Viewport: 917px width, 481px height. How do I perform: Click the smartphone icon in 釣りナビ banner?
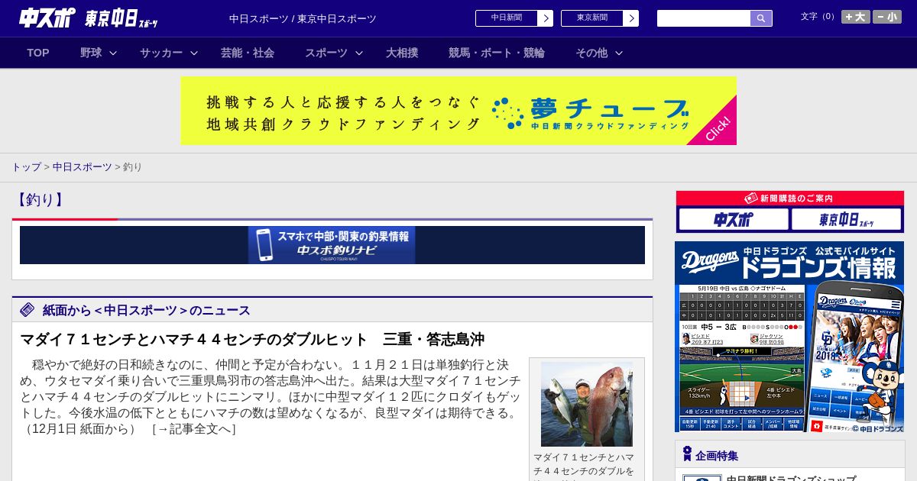pyautogui.click(x=264, y=245)
